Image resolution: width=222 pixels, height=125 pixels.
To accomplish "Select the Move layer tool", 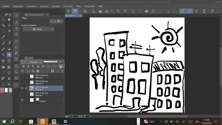I will [x=9, y=25].
